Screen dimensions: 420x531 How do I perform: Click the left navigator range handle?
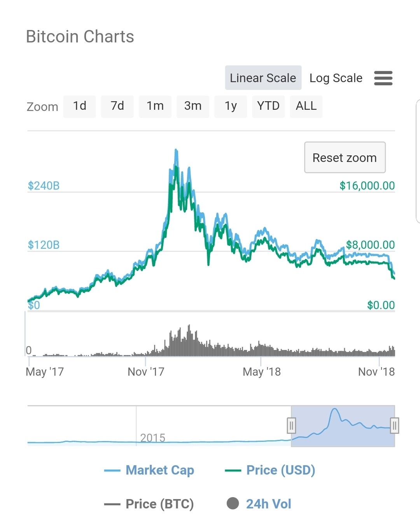291,426
